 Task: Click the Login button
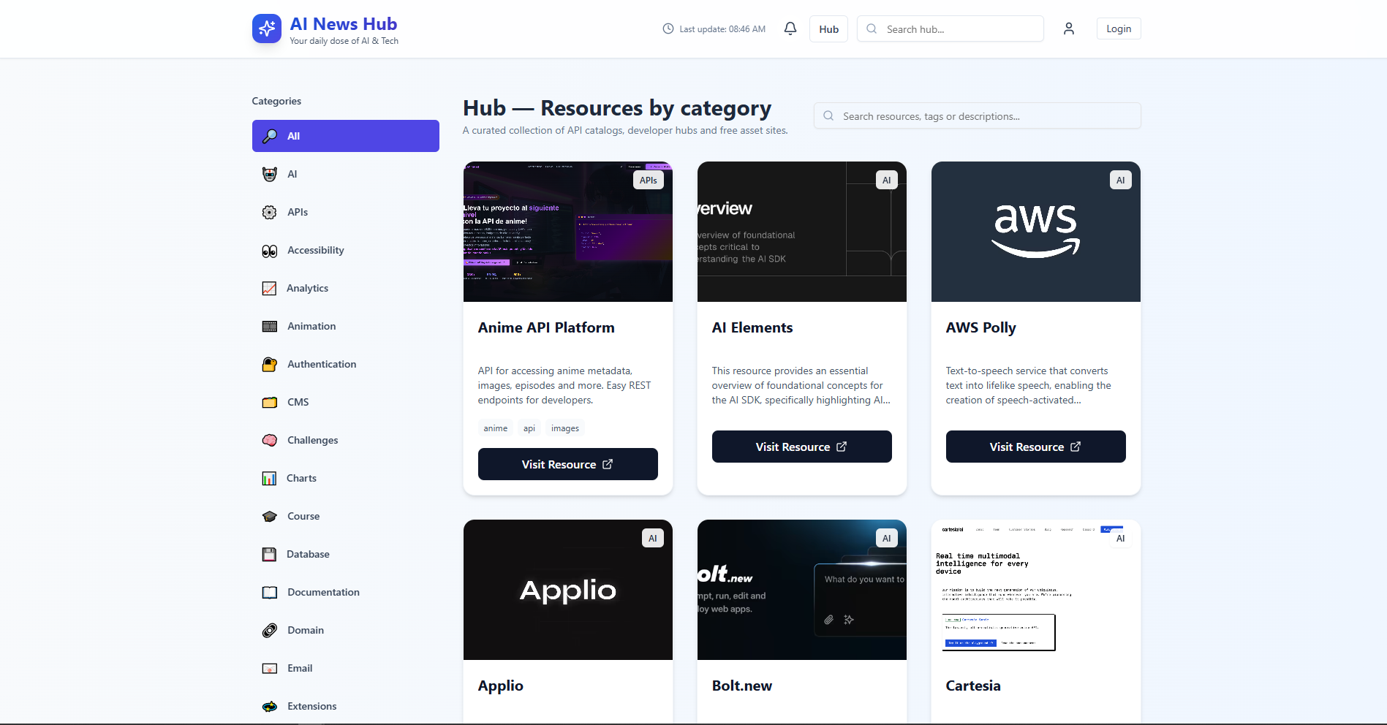1118,29
